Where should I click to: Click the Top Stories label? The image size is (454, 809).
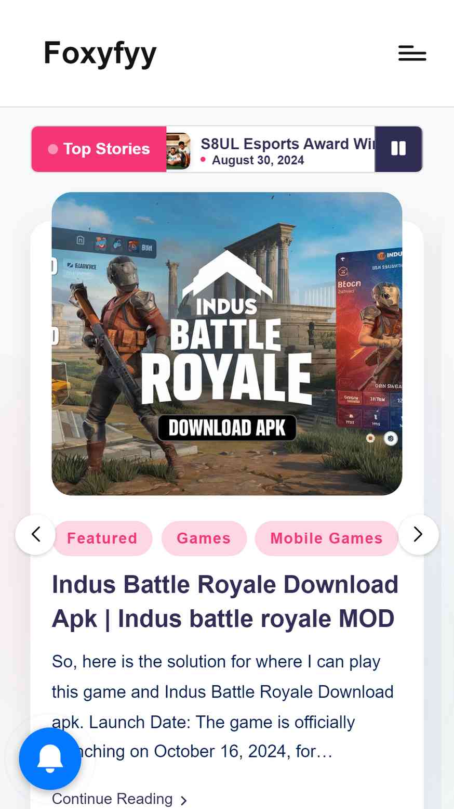coord(106,149)
